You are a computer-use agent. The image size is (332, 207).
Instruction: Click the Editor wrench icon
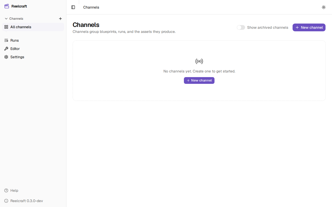(6, 49)
